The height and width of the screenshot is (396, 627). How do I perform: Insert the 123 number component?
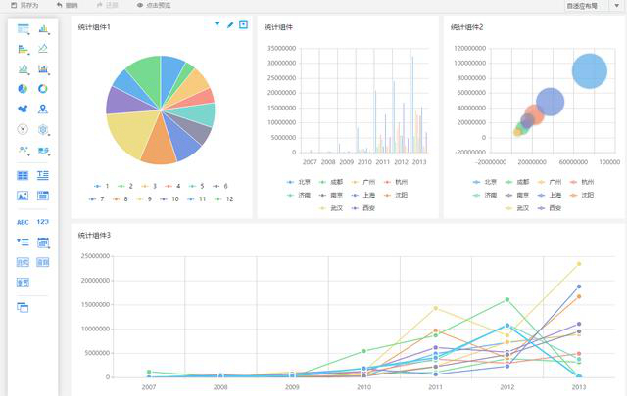click(x=43, y=222)
